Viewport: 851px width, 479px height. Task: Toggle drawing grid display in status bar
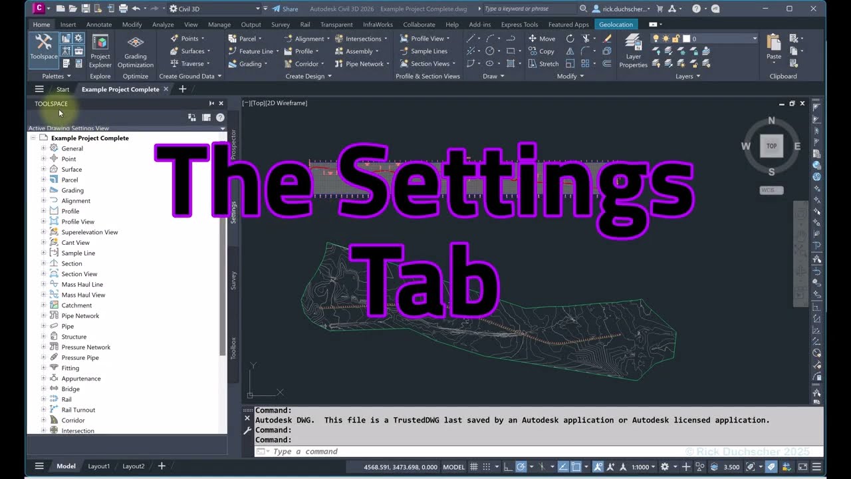[474, 466]
